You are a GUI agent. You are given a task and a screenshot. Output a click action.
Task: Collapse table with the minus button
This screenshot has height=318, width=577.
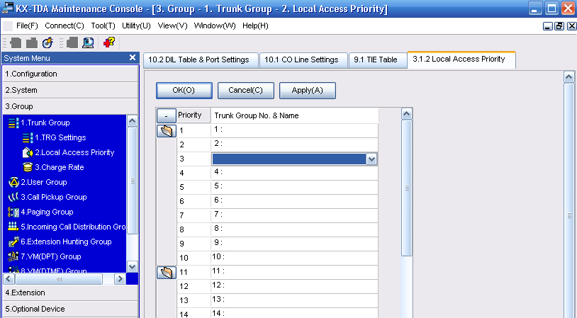[167, 116]
